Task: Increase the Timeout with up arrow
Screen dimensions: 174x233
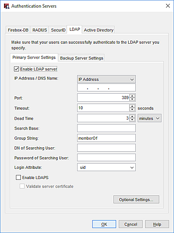Action: 132,106
